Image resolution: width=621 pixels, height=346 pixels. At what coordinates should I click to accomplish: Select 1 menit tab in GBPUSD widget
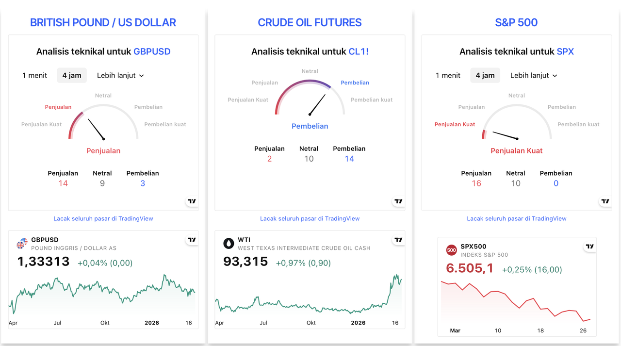[x=35, y=75]
